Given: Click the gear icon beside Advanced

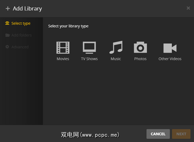Looking at the screenshot, I should click(x=7, y=47).
